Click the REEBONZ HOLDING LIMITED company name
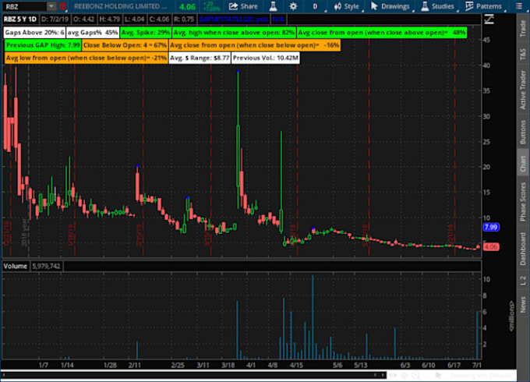 coord(120,6)
